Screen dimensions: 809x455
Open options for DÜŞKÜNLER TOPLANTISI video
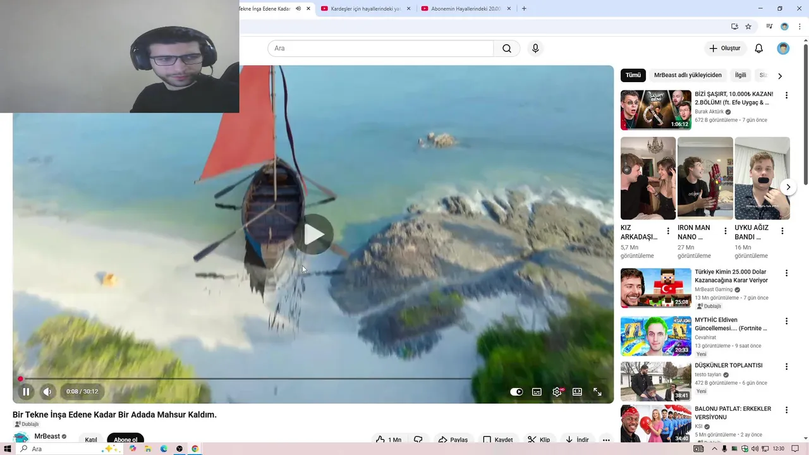coord(786,367)
